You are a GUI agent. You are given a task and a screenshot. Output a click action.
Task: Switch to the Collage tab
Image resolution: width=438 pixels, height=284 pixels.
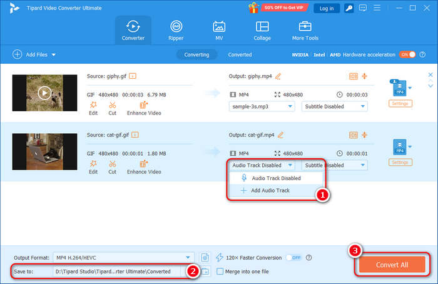pyautogui.click(x=262, y=31)
